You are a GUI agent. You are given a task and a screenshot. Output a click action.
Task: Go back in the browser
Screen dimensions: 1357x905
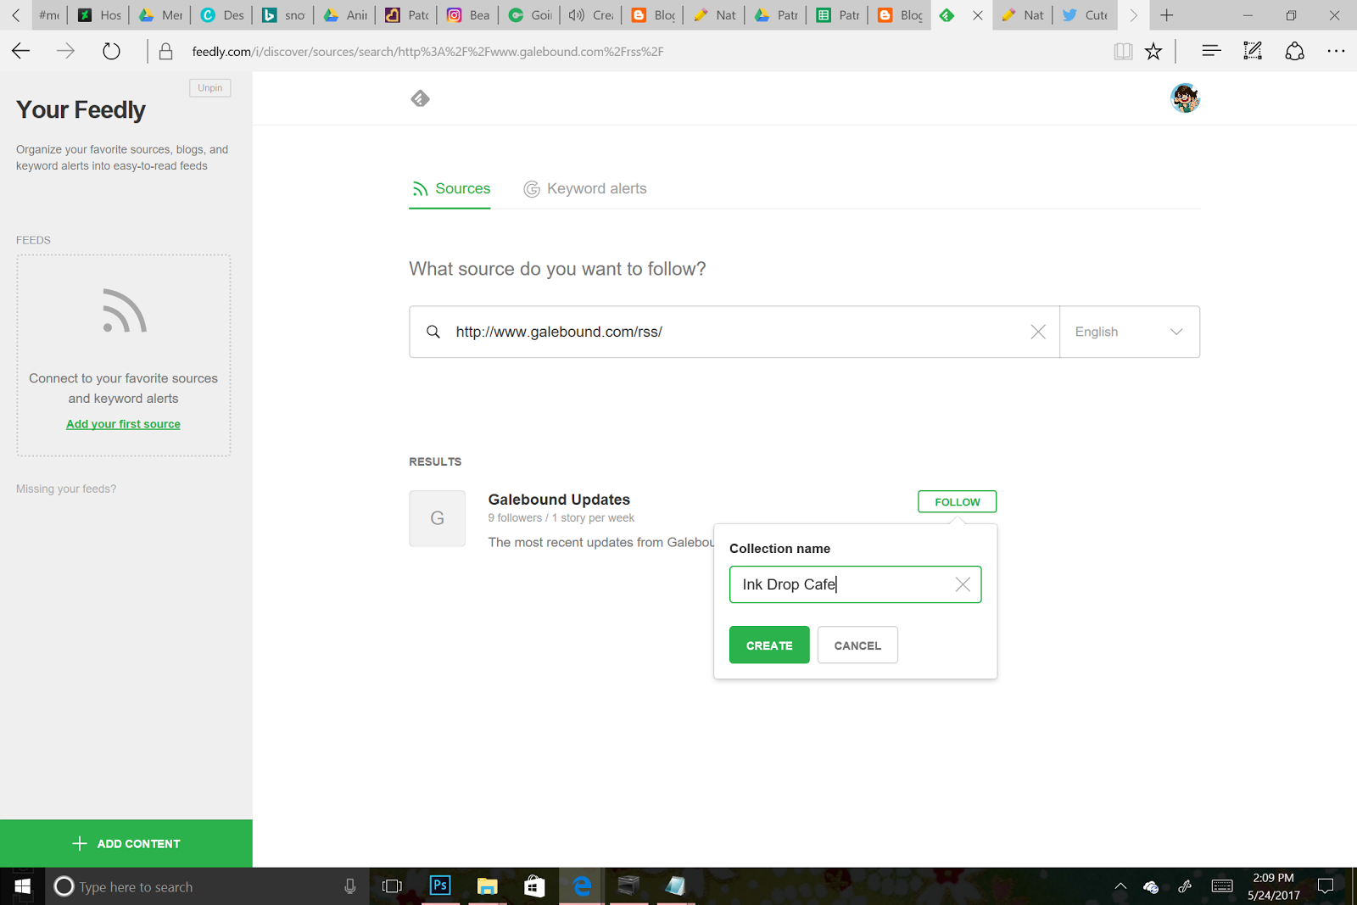pyautogui.click(x=21, y=52)
